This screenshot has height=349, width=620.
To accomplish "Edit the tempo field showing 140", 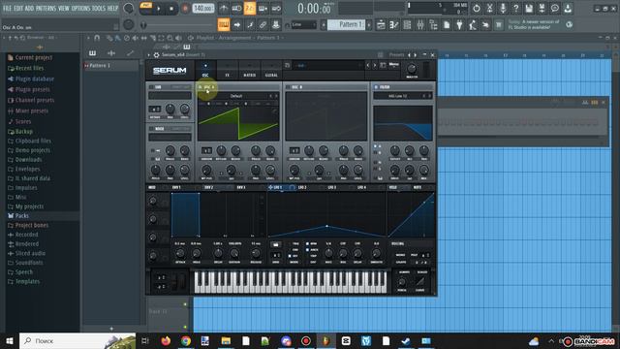I will 203,9.
